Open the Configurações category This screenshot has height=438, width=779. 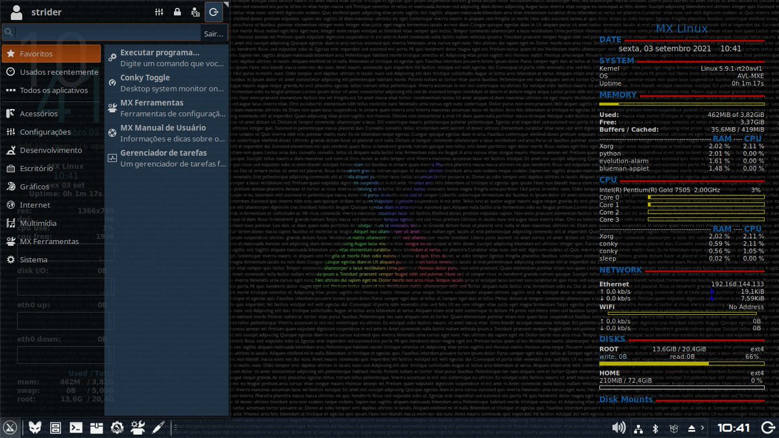pyautogui.click(x=52, y=132)
